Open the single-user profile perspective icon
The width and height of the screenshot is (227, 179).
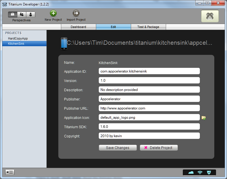[x=31, y=14]
